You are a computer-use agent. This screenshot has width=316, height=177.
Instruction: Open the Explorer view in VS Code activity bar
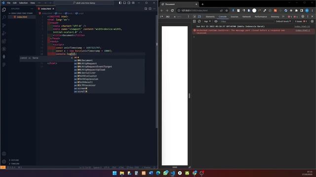coord(4,10)
